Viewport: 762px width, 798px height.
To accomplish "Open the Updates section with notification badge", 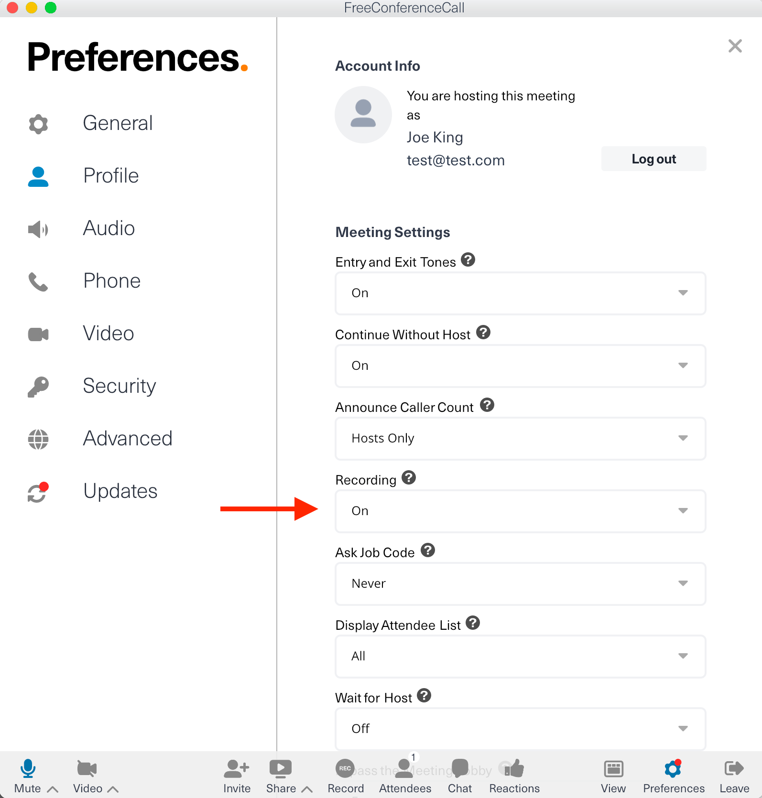I will [x=120, y=491].
